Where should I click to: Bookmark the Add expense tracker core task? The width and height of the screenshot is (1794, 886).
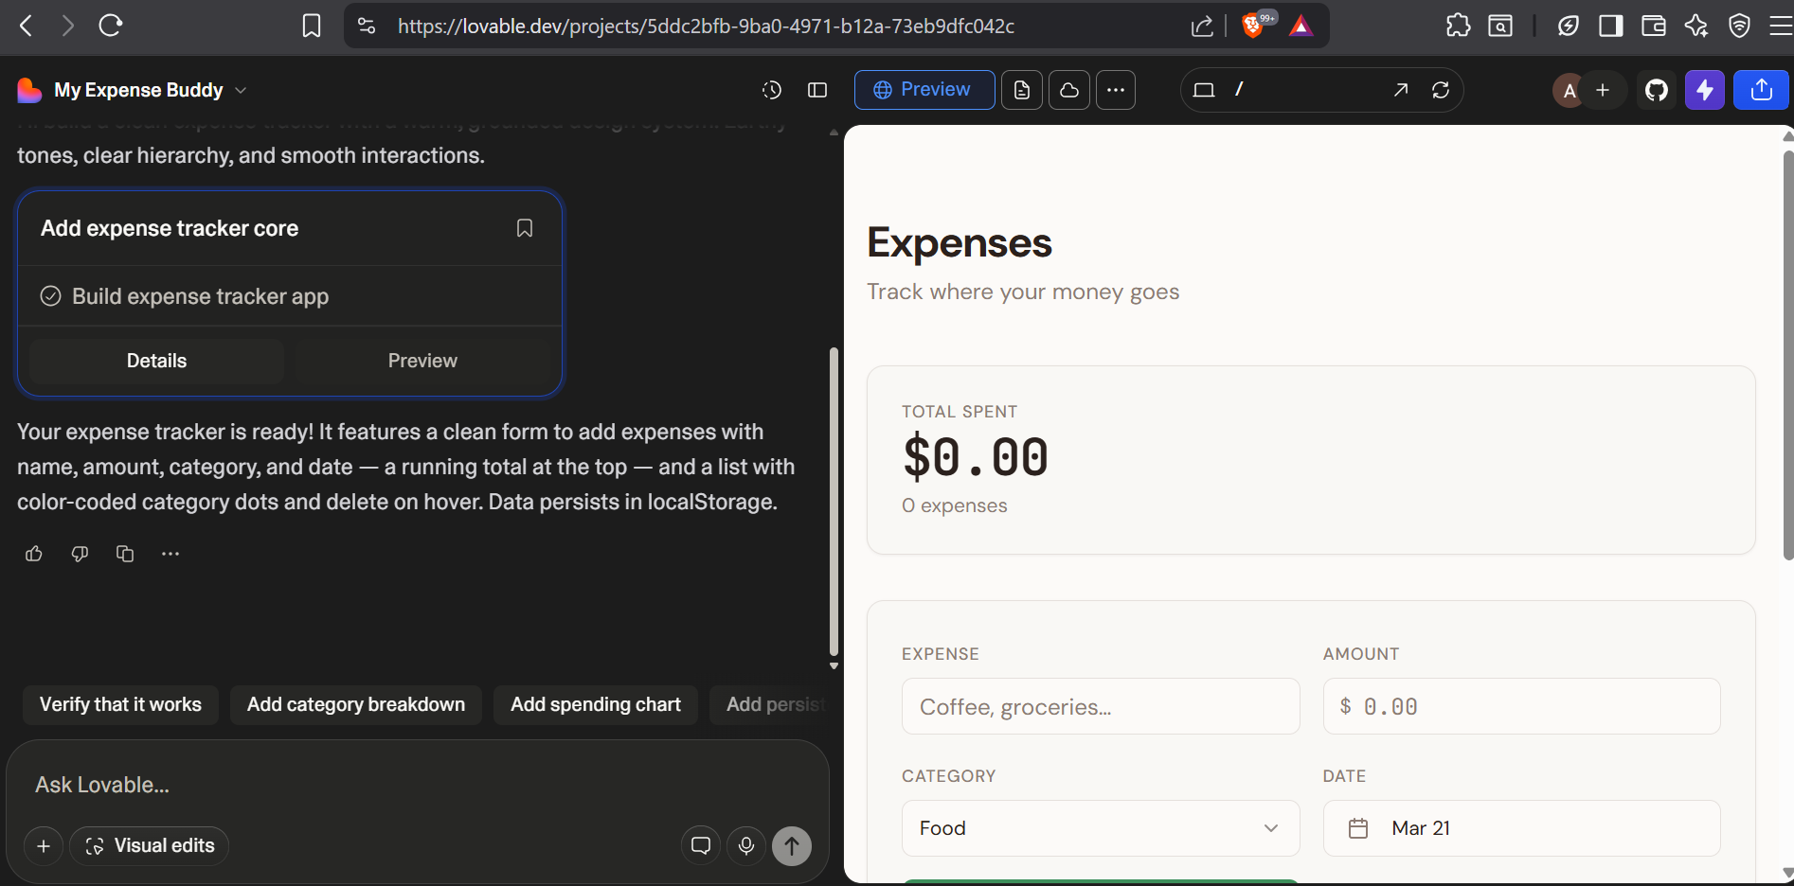tap(525, 228)
